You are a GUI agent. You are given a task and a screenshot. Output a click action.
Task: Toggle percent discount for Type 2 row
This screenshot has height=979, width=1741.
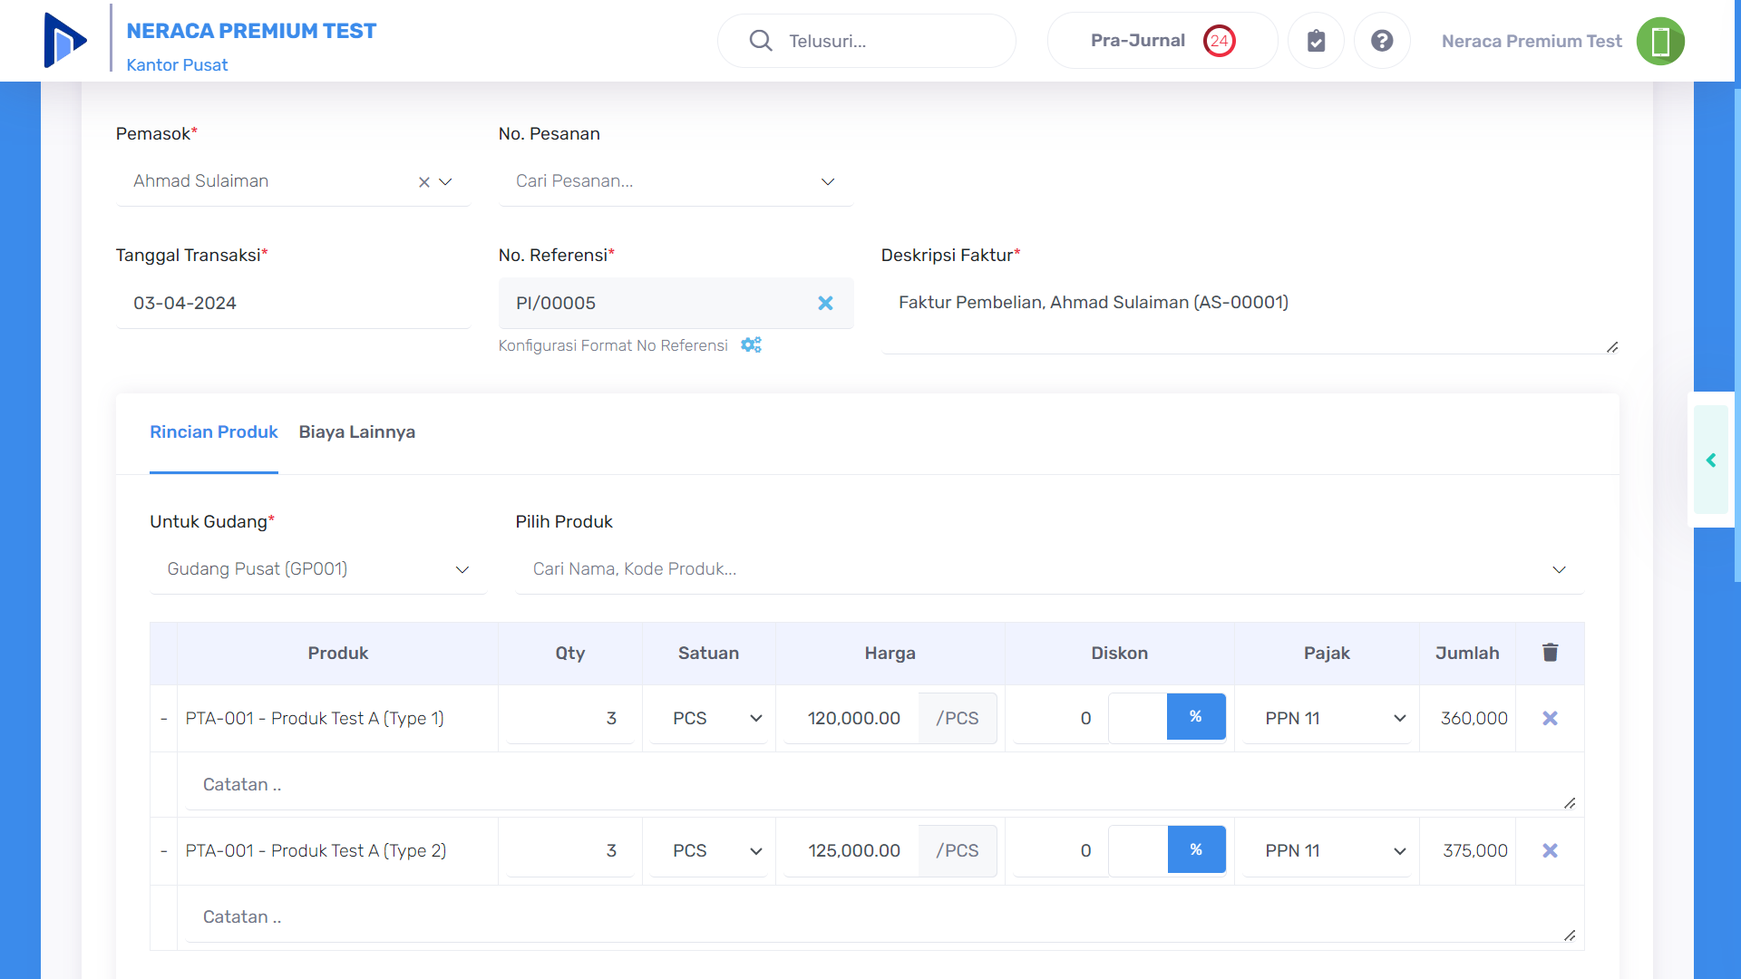coord(1196,849)
